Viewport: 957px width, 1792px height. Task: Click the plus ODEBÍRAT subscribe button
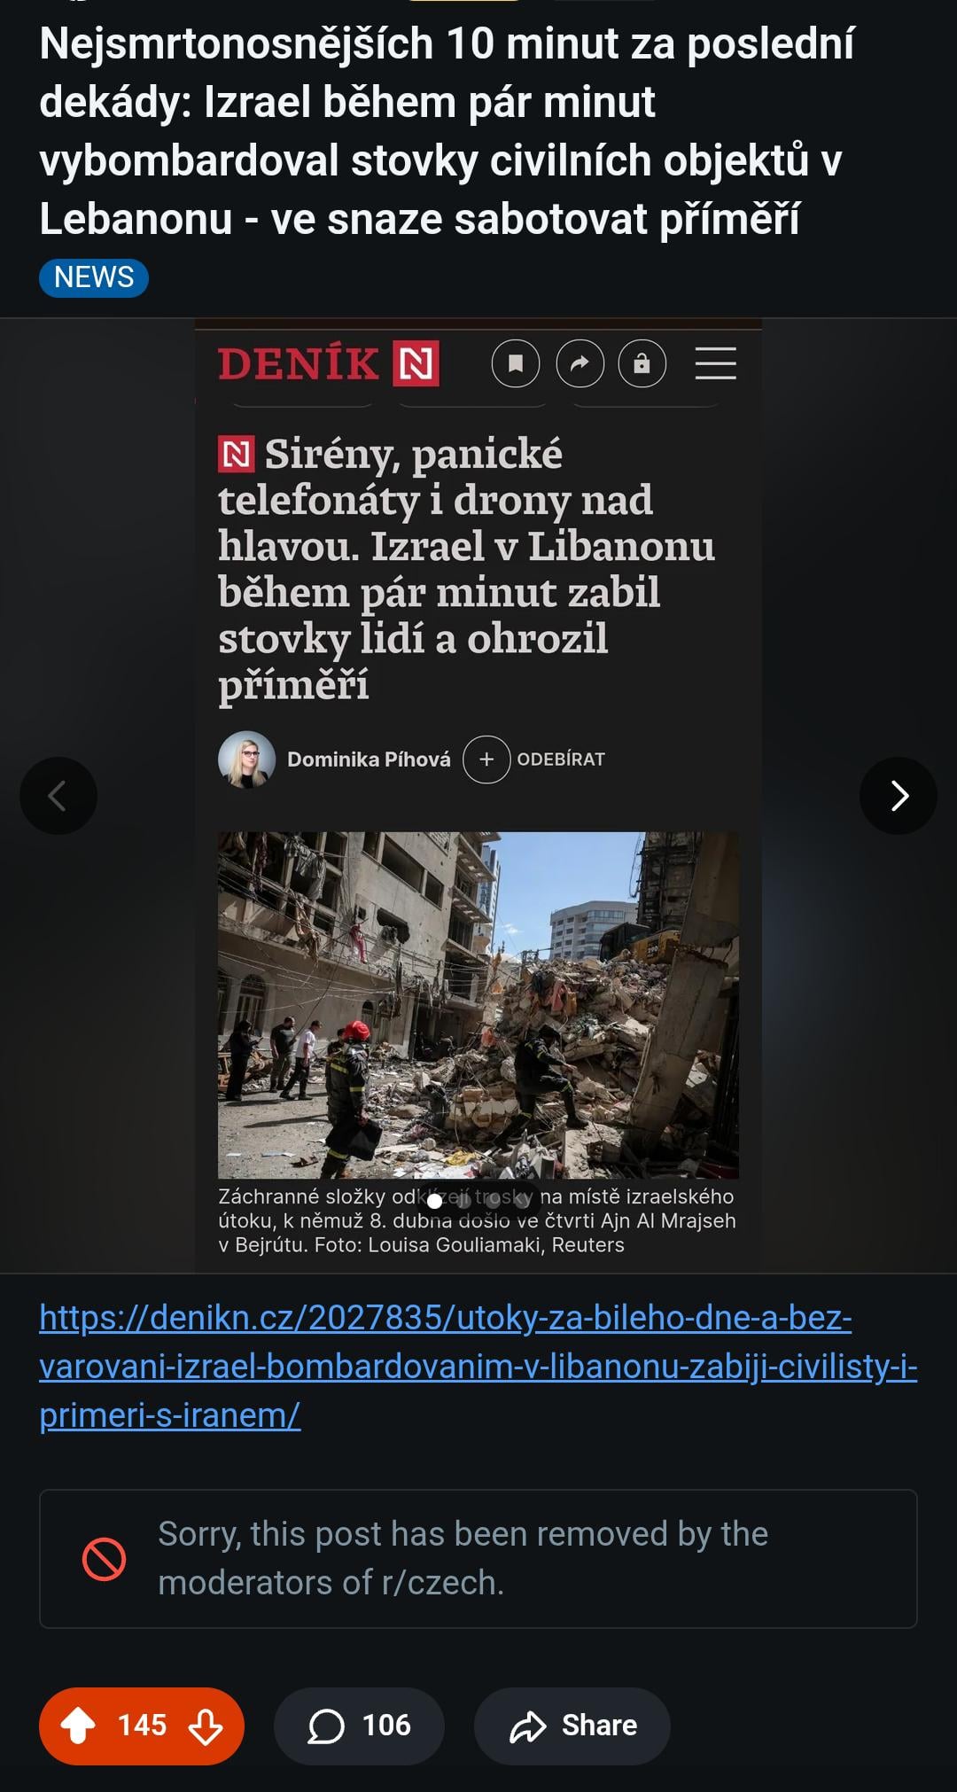coord(534,760)
